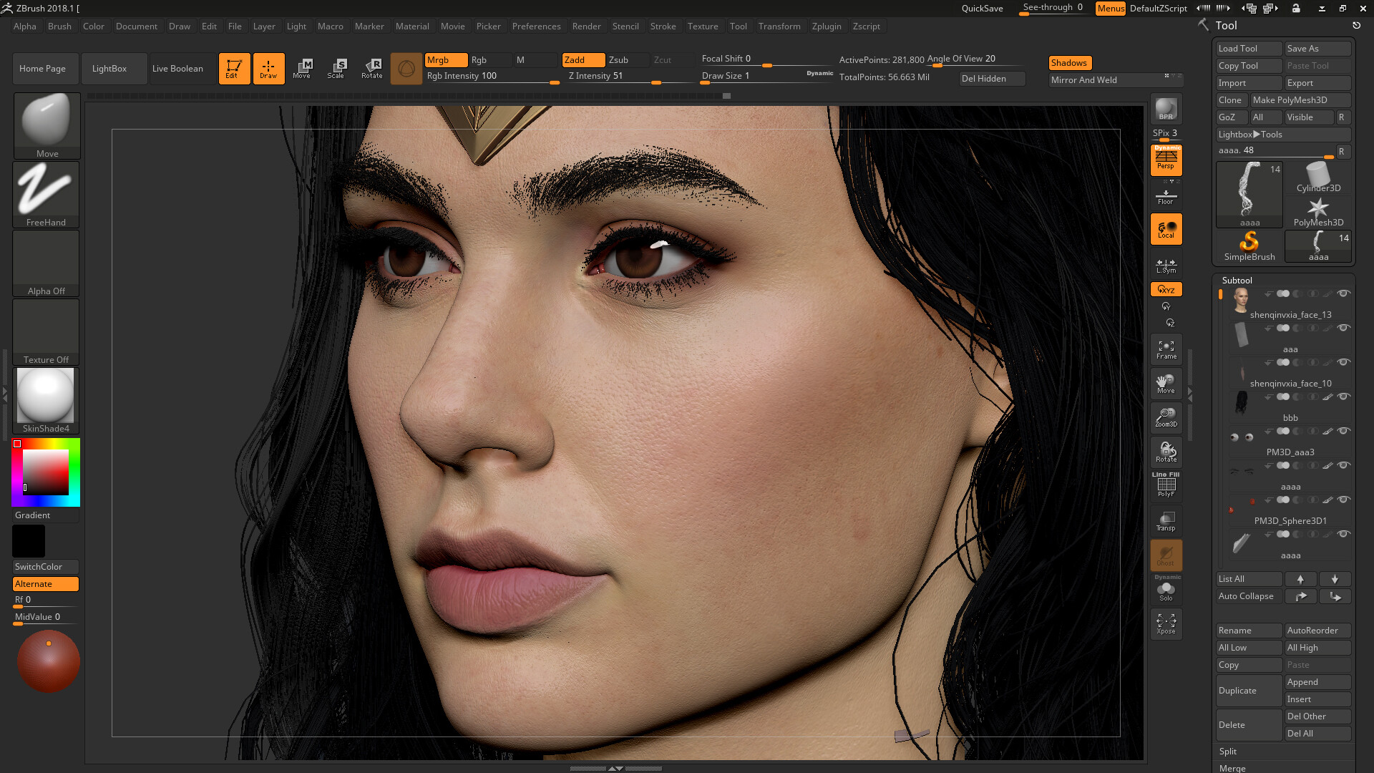Toggle Local symmetry transform button
This screenshot has height=773, width=1374.
click(x=1166, y=229)
